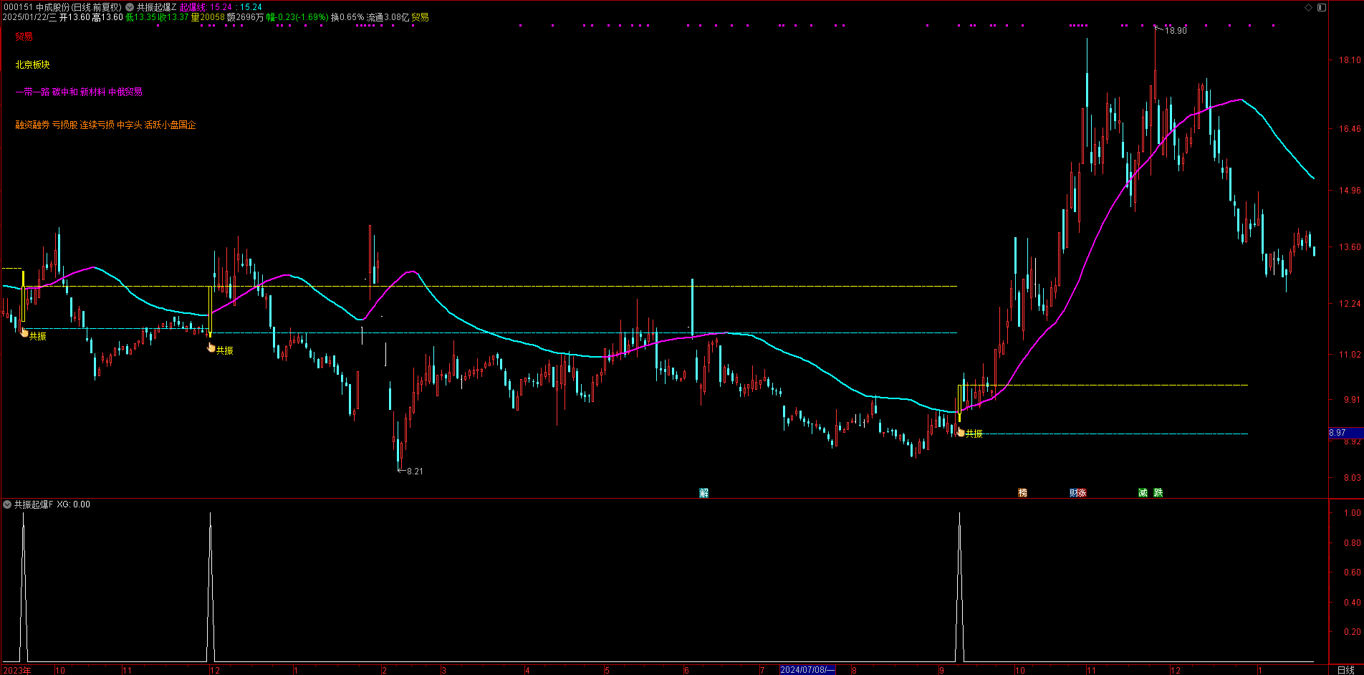Click the 8.21 low price annotation
Image resolution: width=1364 pixels, height=675 pixels.
pos(415,471)
